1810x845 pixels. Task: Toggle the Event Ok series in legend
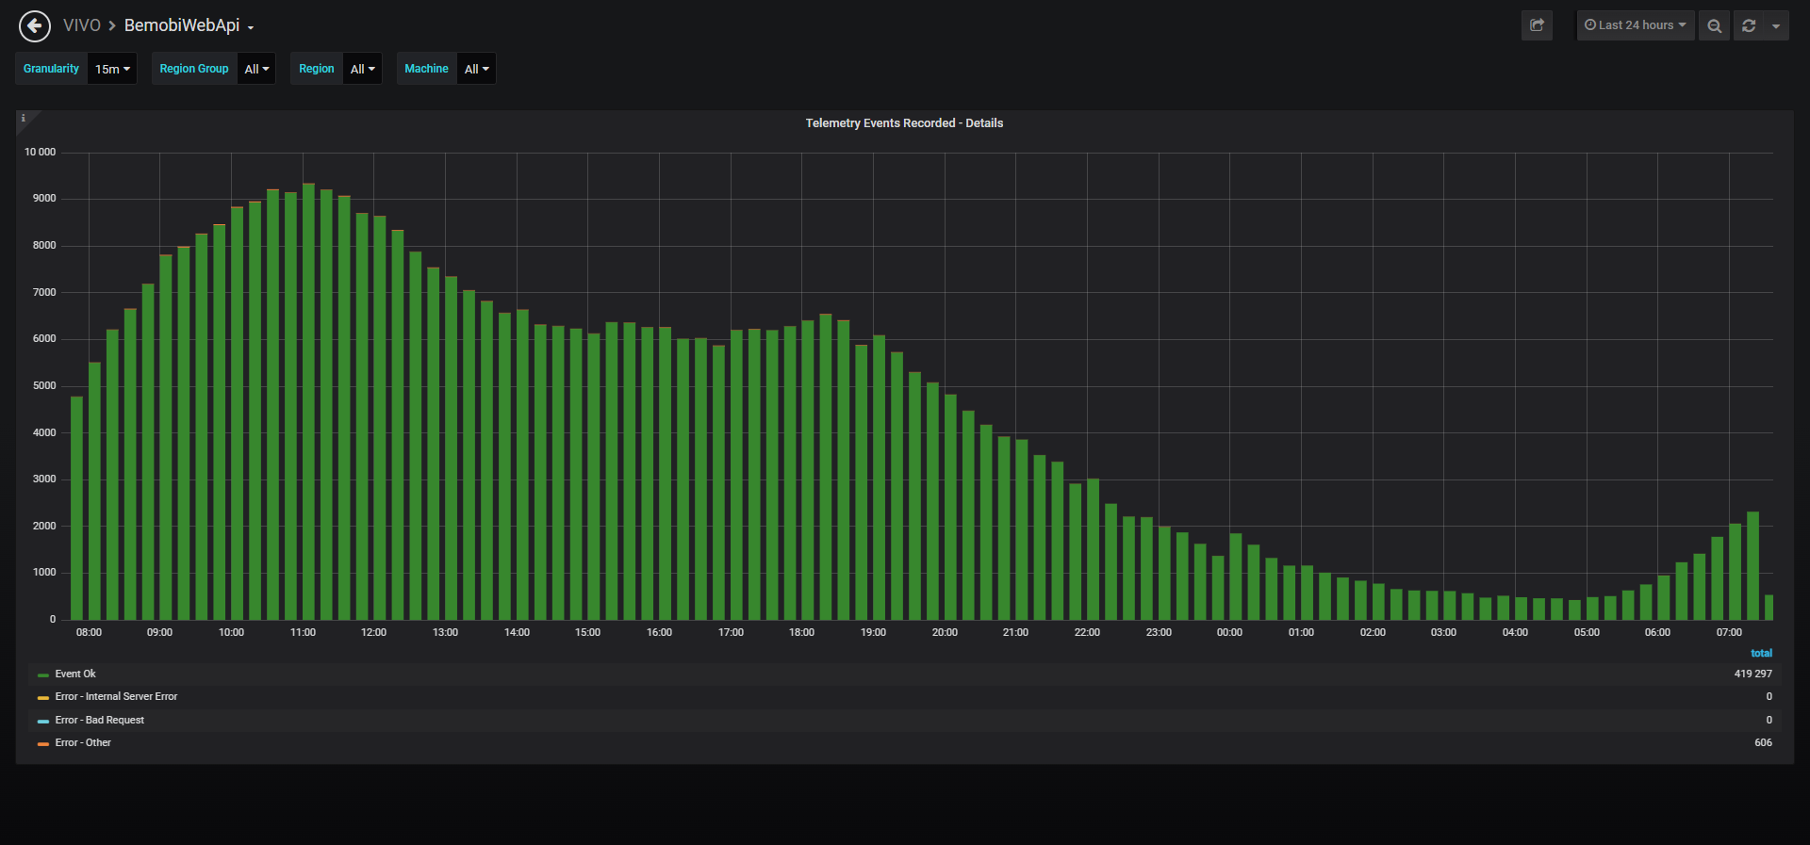click(75, 674)
